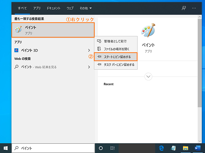Click the preview pane vertical scrollbar thumb
The width and height of the screenshot is (205, 153).
tap(200, 63)
